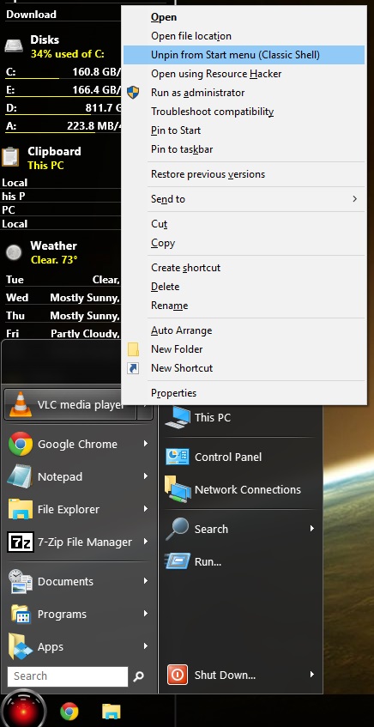Open the 7-Zip File Manager icon

pos(21,542)
